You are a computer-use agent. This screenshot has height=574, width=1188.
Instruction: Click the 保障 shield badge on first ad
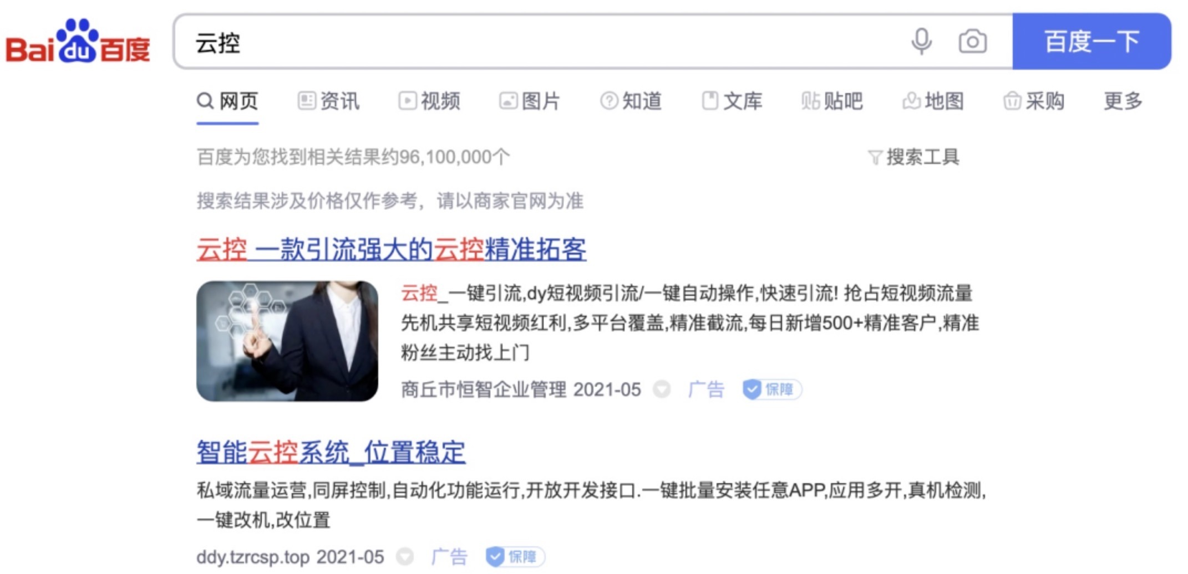(x=772, y=389)
